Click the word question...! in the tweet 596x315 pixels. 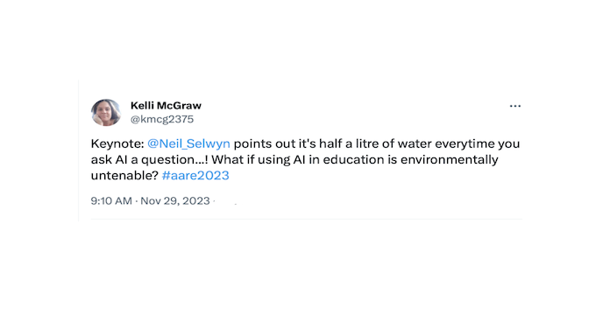(x=174, y=160)
